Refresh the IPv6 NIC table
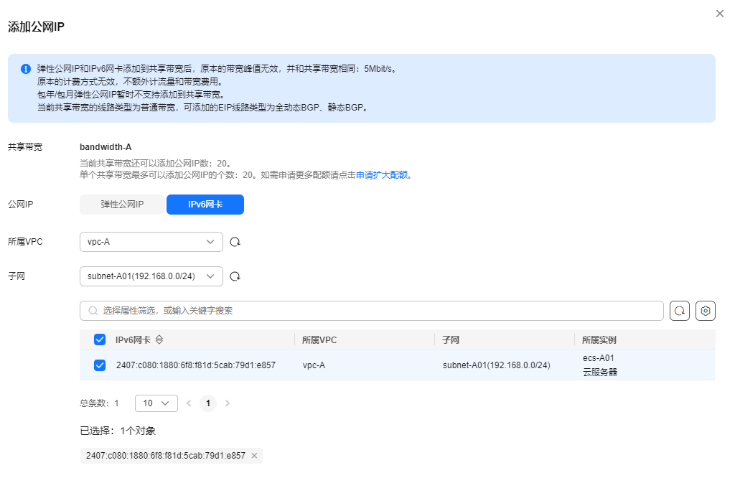The image size is (735, 478). click(x=679, y=311)
